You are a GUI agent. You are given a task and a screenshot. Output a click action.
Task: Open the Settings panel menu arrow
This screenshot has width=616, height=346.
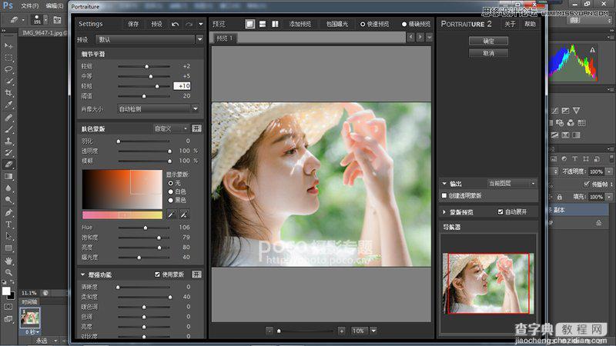201,24
